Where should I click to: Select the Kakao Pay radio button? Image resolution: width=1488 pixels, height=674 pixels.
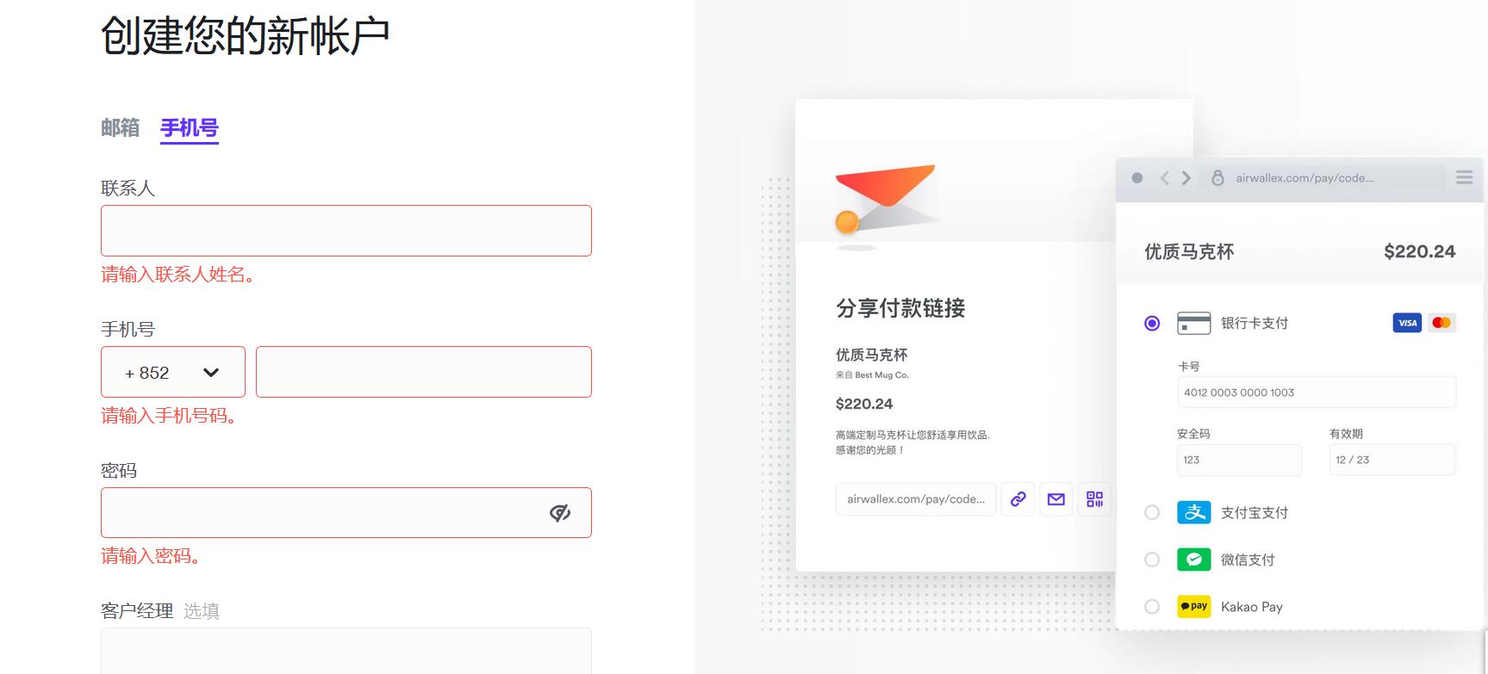1152,607
